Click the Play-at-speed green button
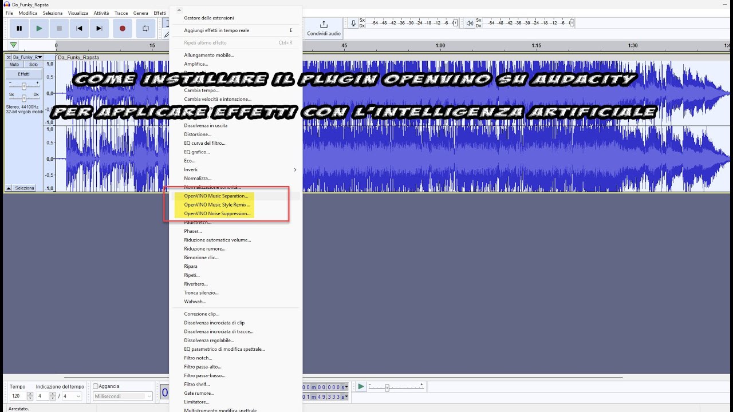The height and width of the screenshot is (412, 733). click(361, 387)
